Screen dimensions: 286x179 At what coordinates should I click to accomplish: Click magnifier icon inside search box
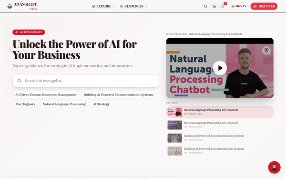20,81
